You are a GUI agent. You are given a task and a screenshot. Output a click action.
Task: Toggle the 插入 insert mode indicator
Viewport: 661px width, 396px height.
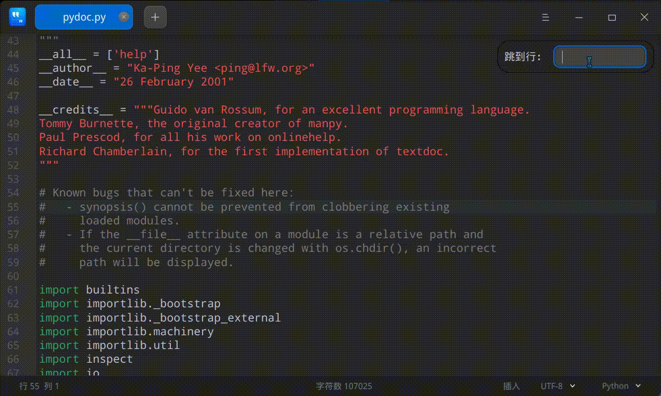point(511,386)
